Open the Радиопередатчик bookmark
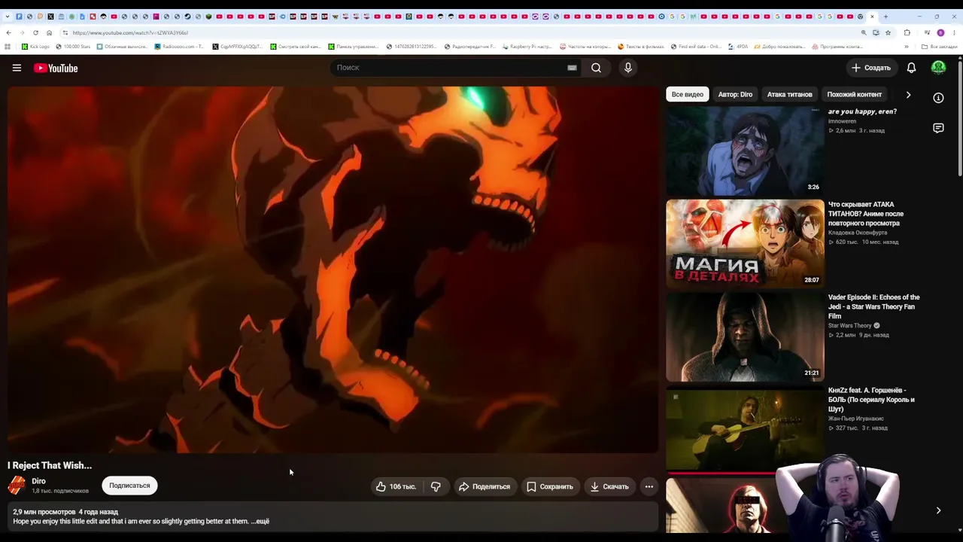Screen dimensions: 963x542 coord(470,47)
